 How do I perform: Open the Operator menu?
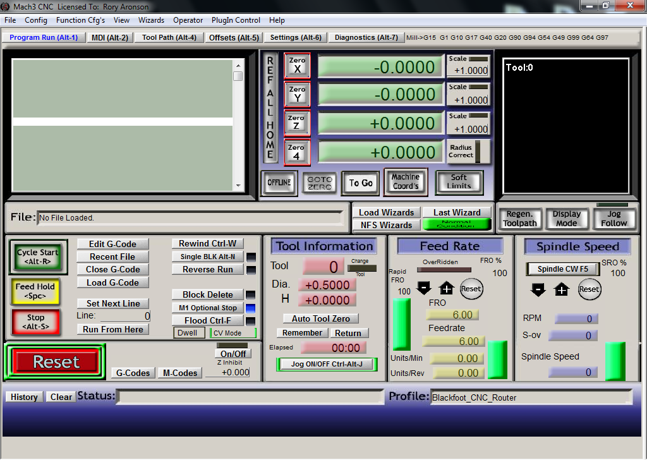pos(188,20)
